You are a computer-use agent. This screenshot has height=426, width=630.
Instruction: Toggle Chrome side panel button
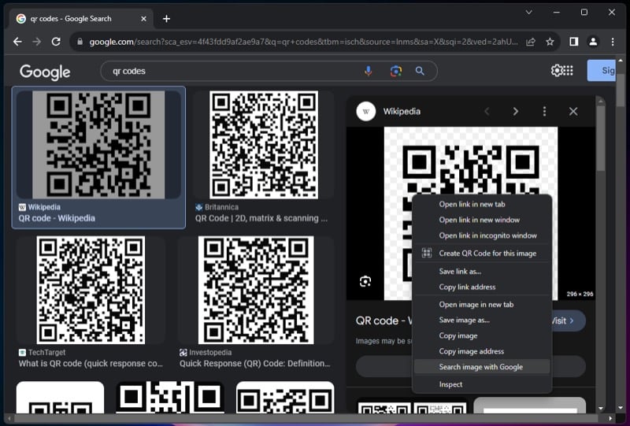click(x=573, y=42)
